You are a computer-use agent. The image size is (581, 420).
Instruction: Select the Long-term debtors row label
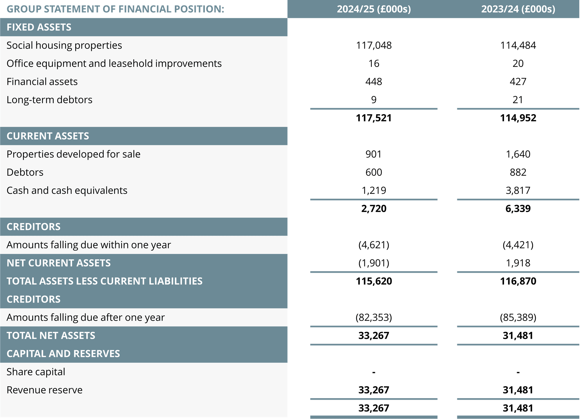coord(49,100)
